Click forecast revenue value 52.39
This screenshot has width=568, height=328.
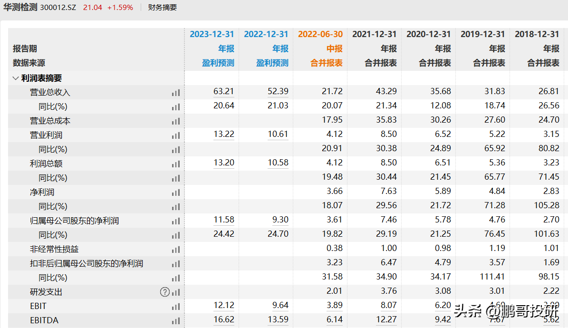[x=278, y=91]
